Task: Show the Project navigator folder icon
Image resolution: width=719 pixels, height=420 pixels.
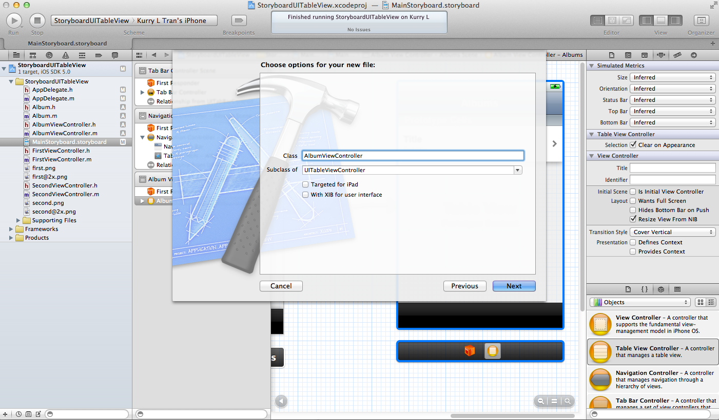Action: (16, 55)
